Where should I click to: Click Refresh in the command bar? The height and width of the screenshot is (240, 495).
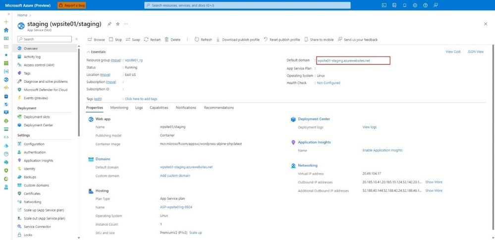tap(203, 40)
